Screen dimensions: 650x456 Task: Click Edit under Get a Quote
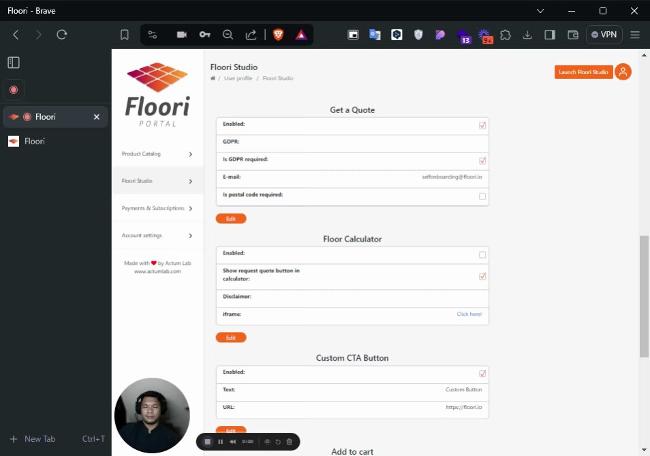[231, 218]
